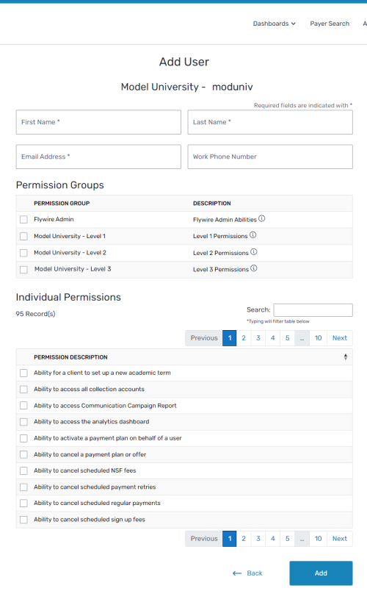
Task: Check Model University - Level 2 group
Action: pyautogui.click(x=23, y=253)
